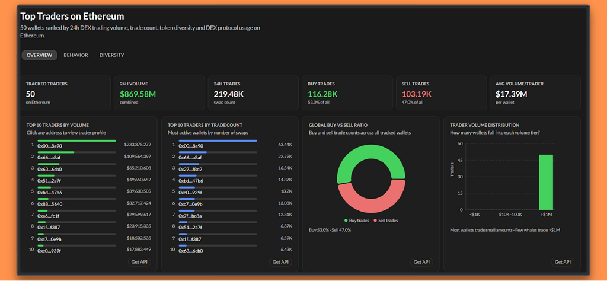Screen dimensions: 607x281
Task: Click the 24H Volume stat card
Action: 159,93
